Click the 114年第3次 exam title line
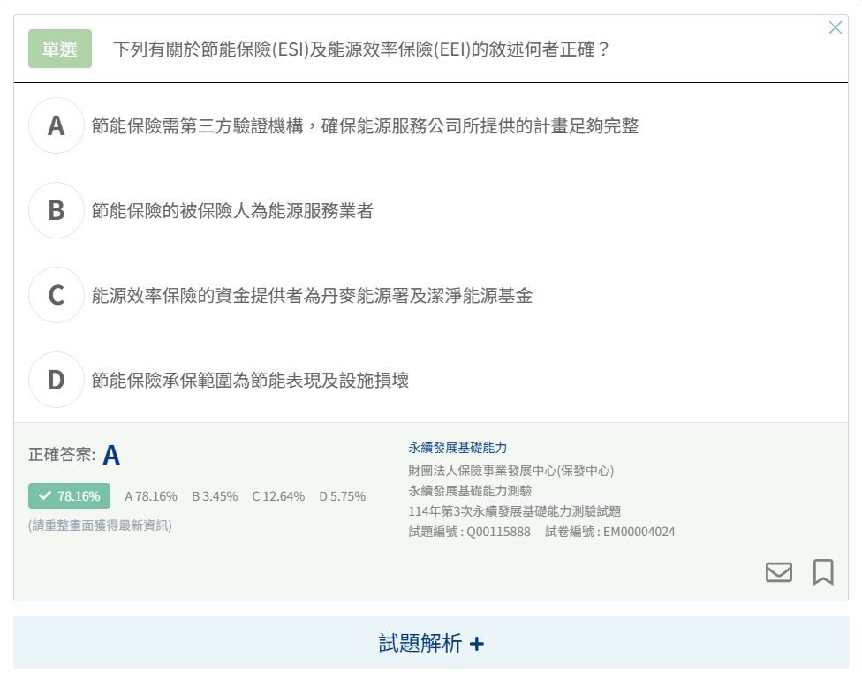The image size is (862, 680). coord(514,511)
